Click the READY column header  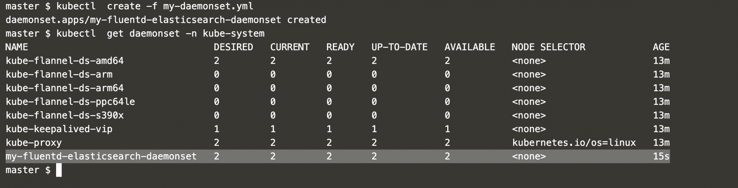(341, 47)
